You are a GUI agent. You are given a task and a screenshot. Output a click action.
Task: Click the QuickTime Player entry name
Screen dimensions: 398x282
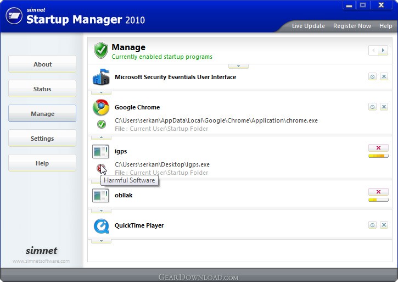pos(139,225)
